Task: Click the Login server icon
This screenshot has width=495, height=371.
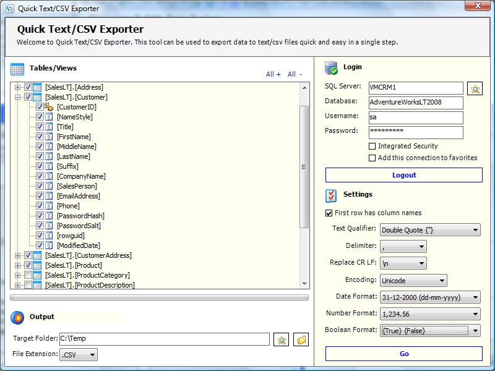Action: point(332,68)
